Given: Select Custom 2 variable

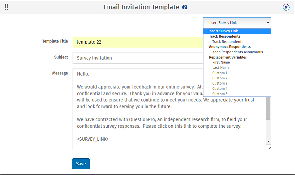Looking at the screenshot, I should coord(220,78).
